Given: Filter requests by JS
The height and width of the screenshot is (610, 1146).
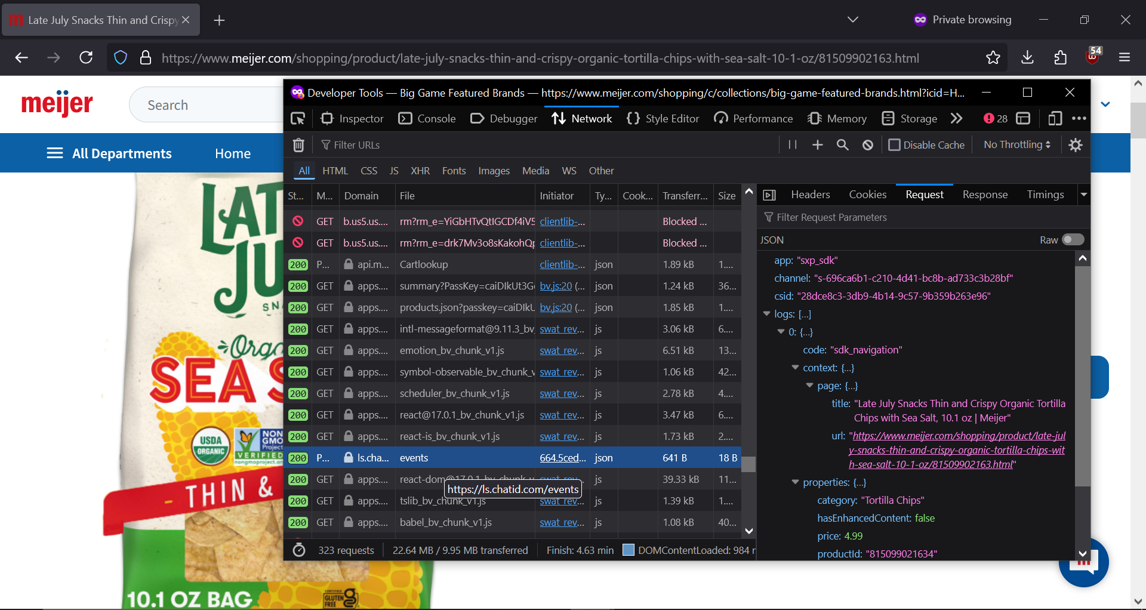Looking at the screenshot, I should pos(394,171).
